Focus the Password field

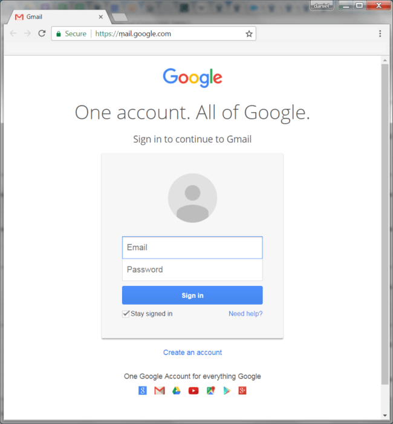[192, 270]
